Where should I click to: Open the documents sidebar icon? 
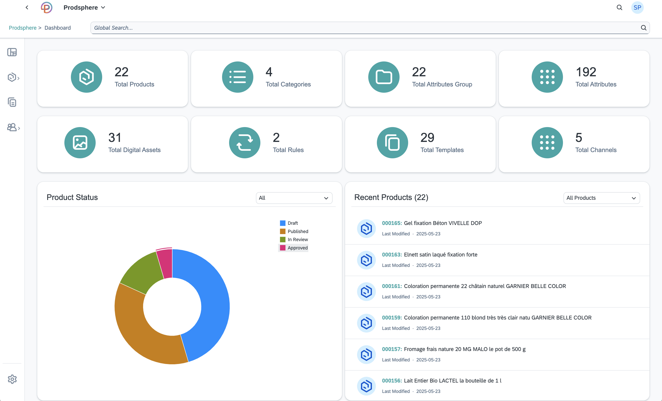point(12,102)
